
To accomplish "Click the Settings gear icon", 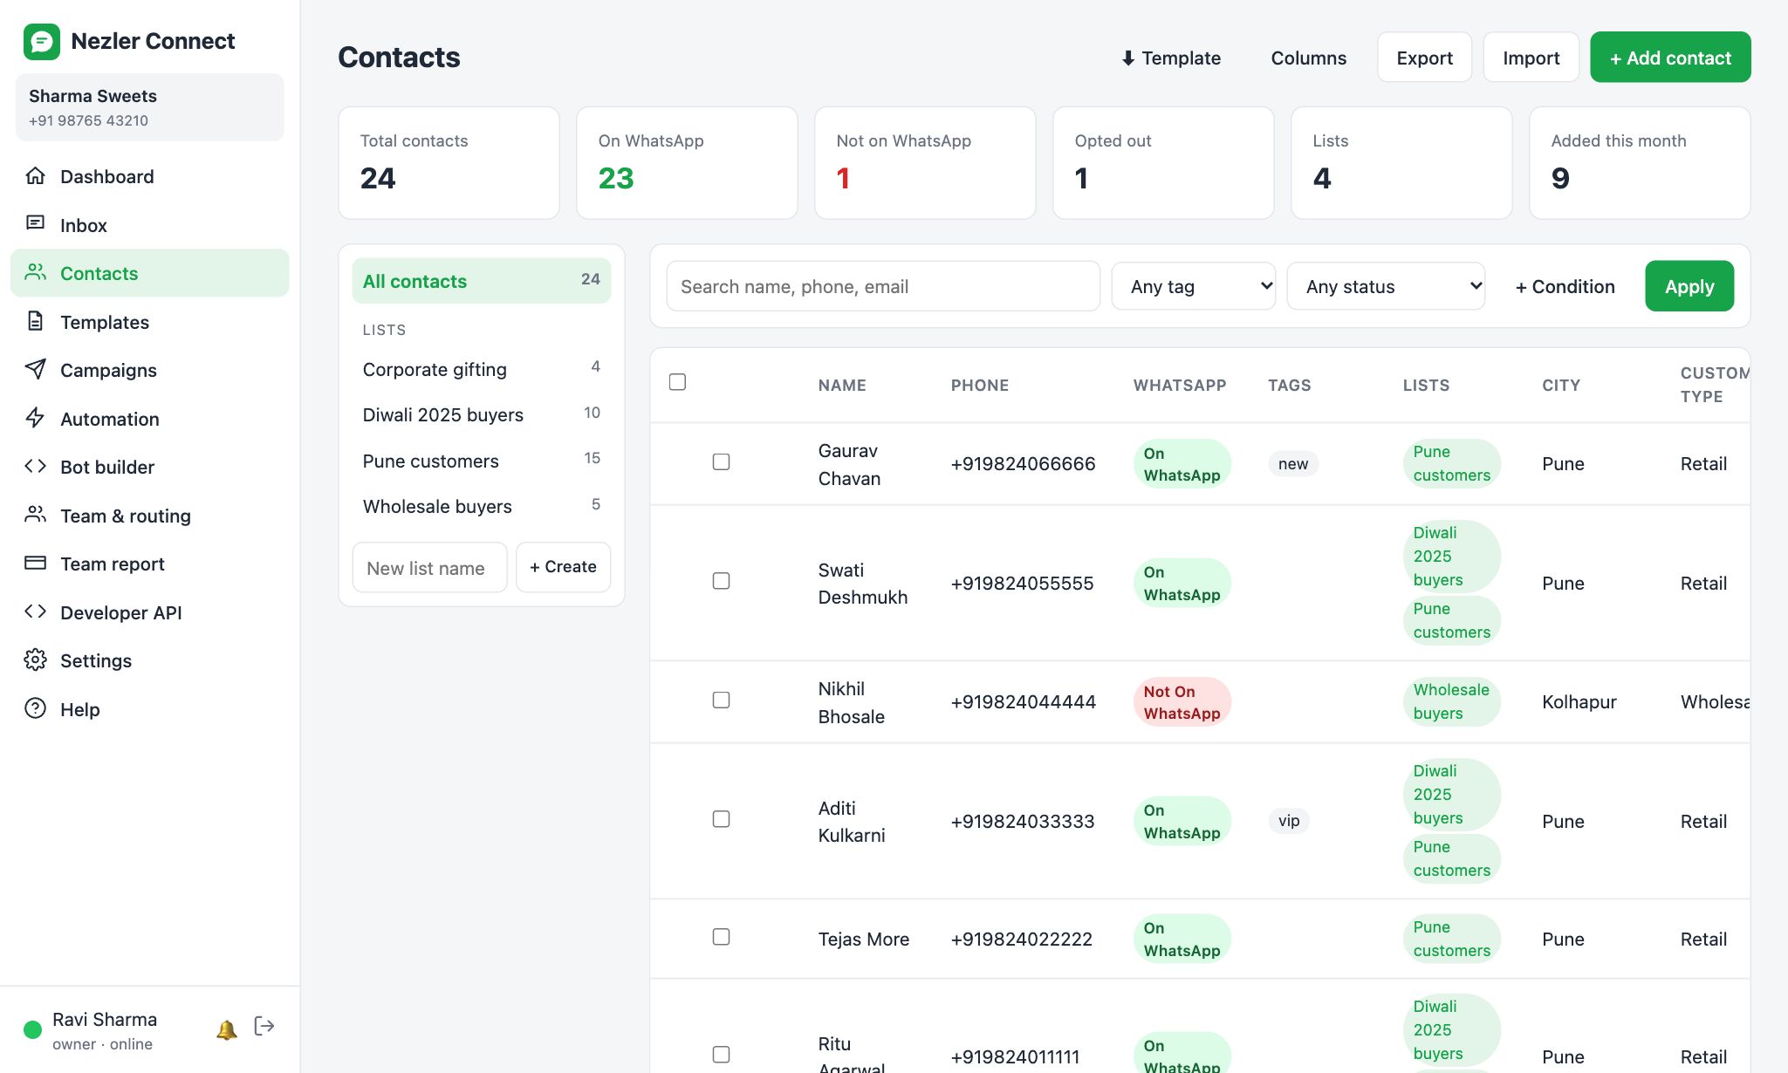I will point(35,660).
